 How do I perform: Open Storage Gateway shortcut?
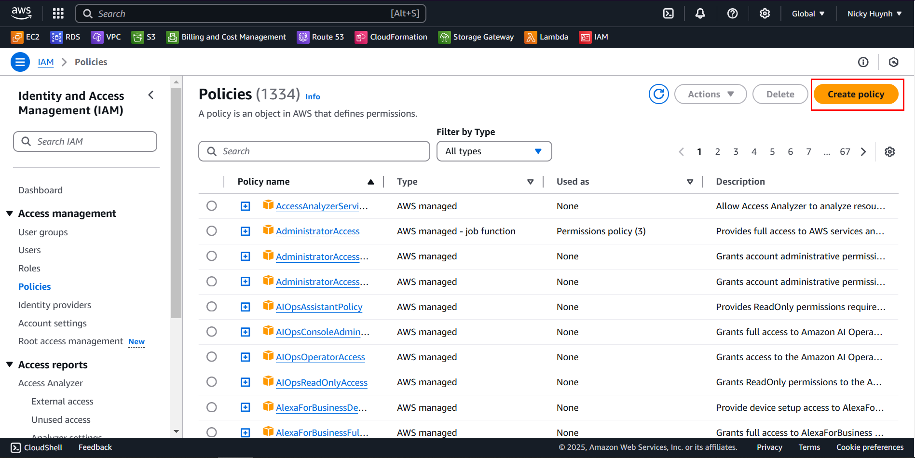click(x=476, y=37)
